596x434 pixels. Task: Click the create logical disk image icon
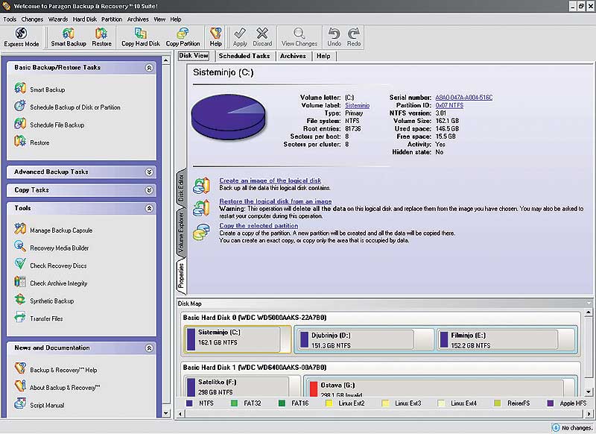[x=201, y=185]
